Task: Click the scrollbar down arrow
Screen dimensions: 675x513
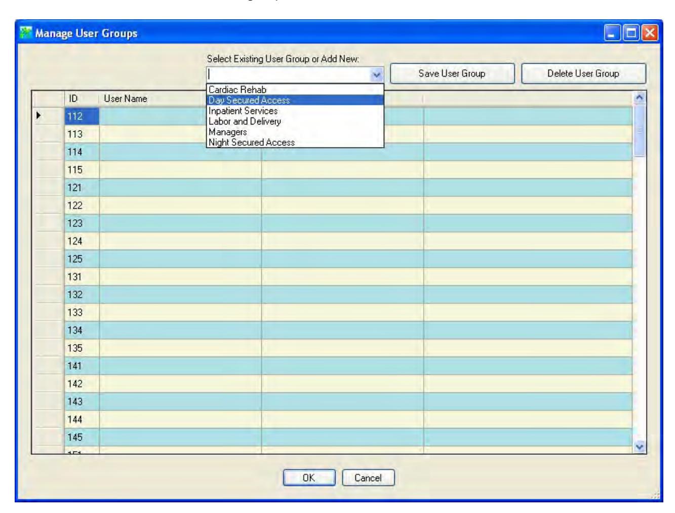Action: (x=640, y=447)
